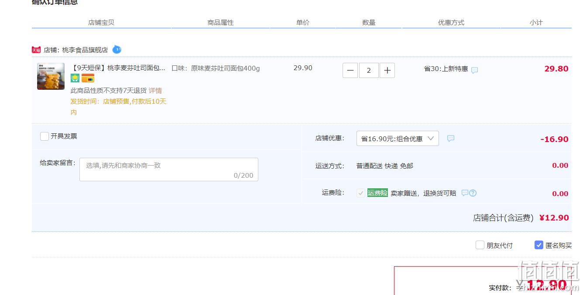
Task: Click the 普通配送 快递 免邮 shipping text
Action: coord(385,166)
